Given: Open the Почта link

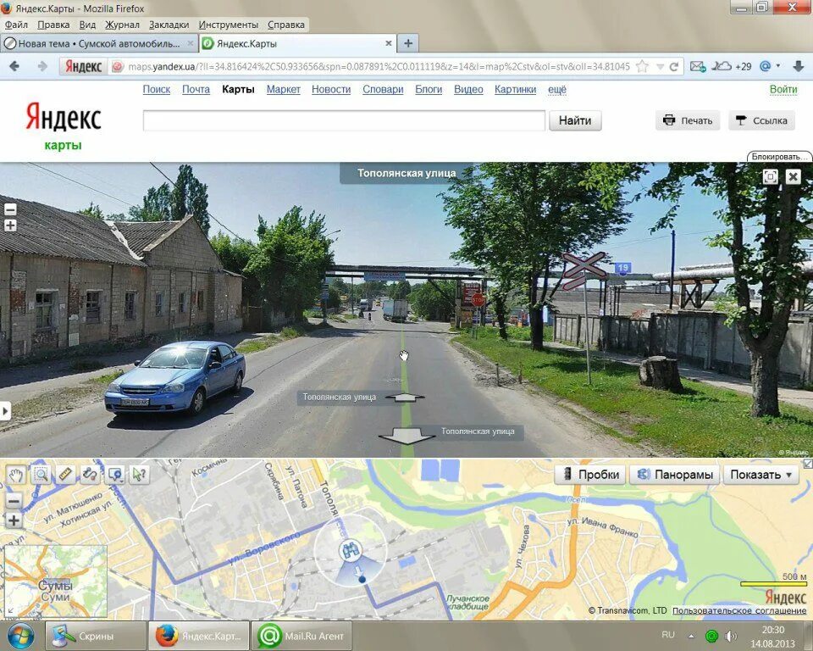Looking at the screenshot, I should (196, 89).
